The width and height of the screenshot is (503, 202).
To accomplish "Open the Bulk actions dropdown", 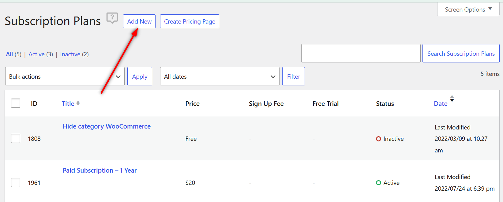I will (x=65, y=76).
